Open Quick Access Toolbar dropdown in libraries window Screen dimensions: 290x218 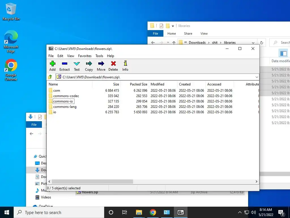[x=173, y=26]
